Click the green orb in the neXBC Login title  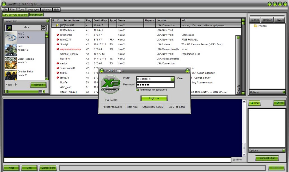[102, 71]
